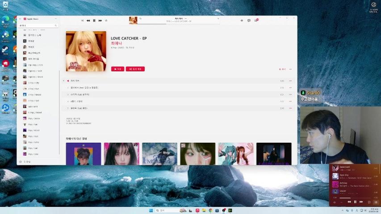Skip to next track in top bar
The image size is (381, 214).
[x=100, y=21]
